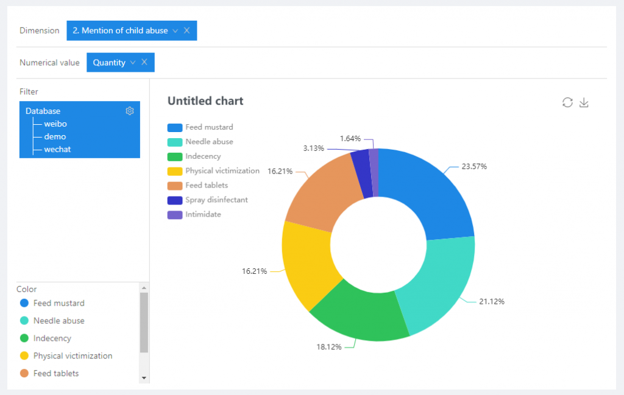The image size is (624, 395).
Task: Pick the Indecency green color dot
Action: coord(24,338)
